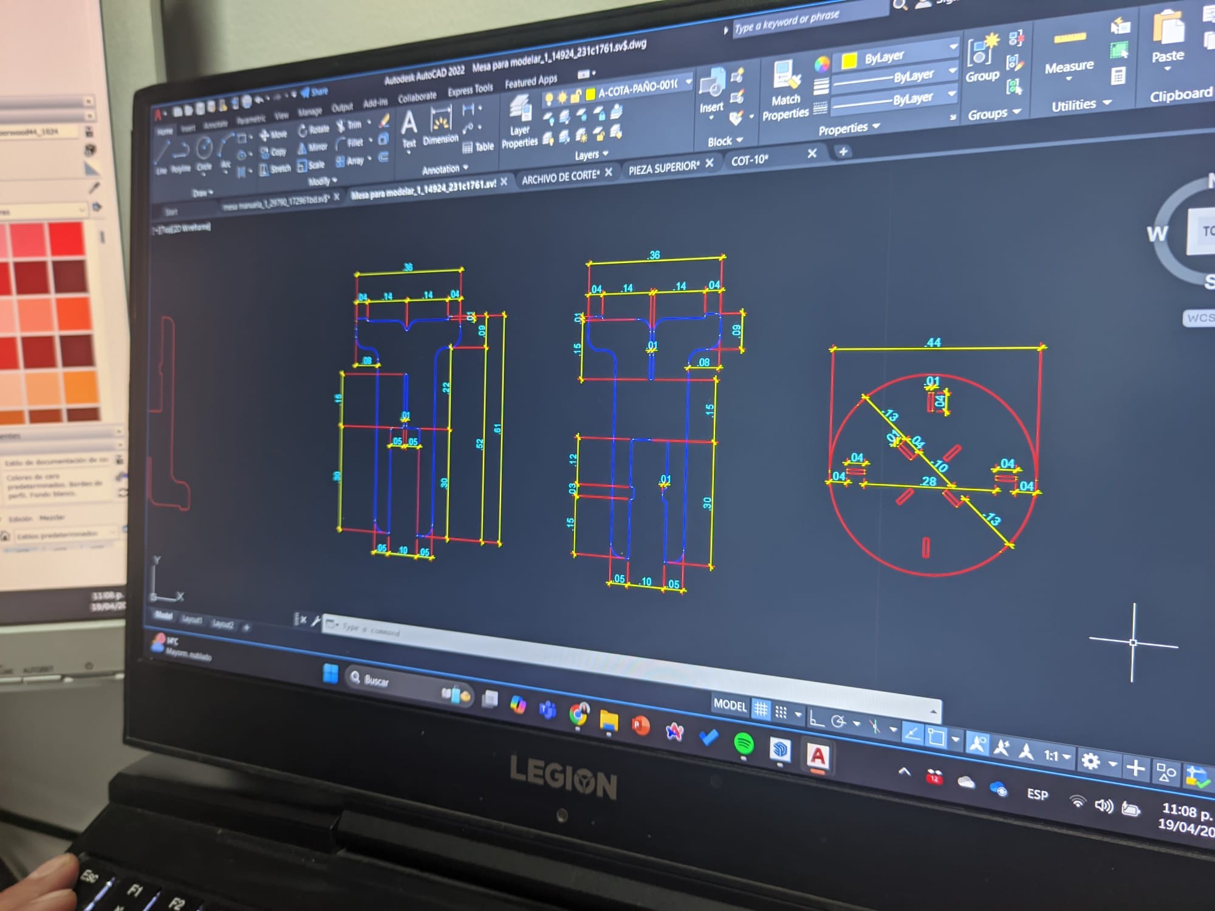Open Spotify from the taskbar
The height and width of the screenshot is (911, 1215).
coord(744,743)
